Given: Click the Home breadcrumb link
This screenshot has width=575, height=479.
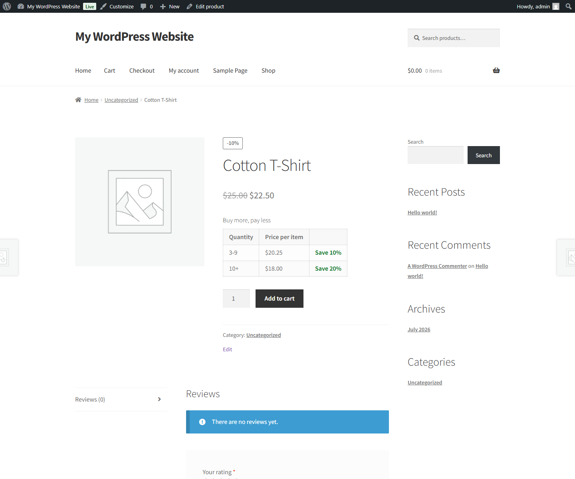Looking at the screenshot, I should click(x=91, y=100).
